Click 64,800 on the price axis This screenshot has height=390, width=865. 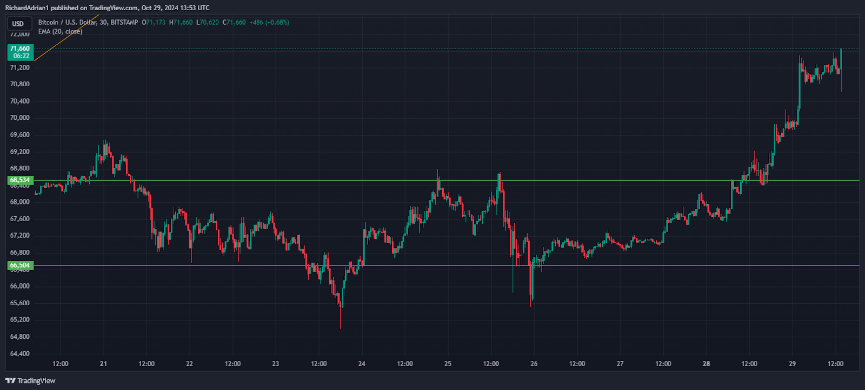click(x=20, y=337)
